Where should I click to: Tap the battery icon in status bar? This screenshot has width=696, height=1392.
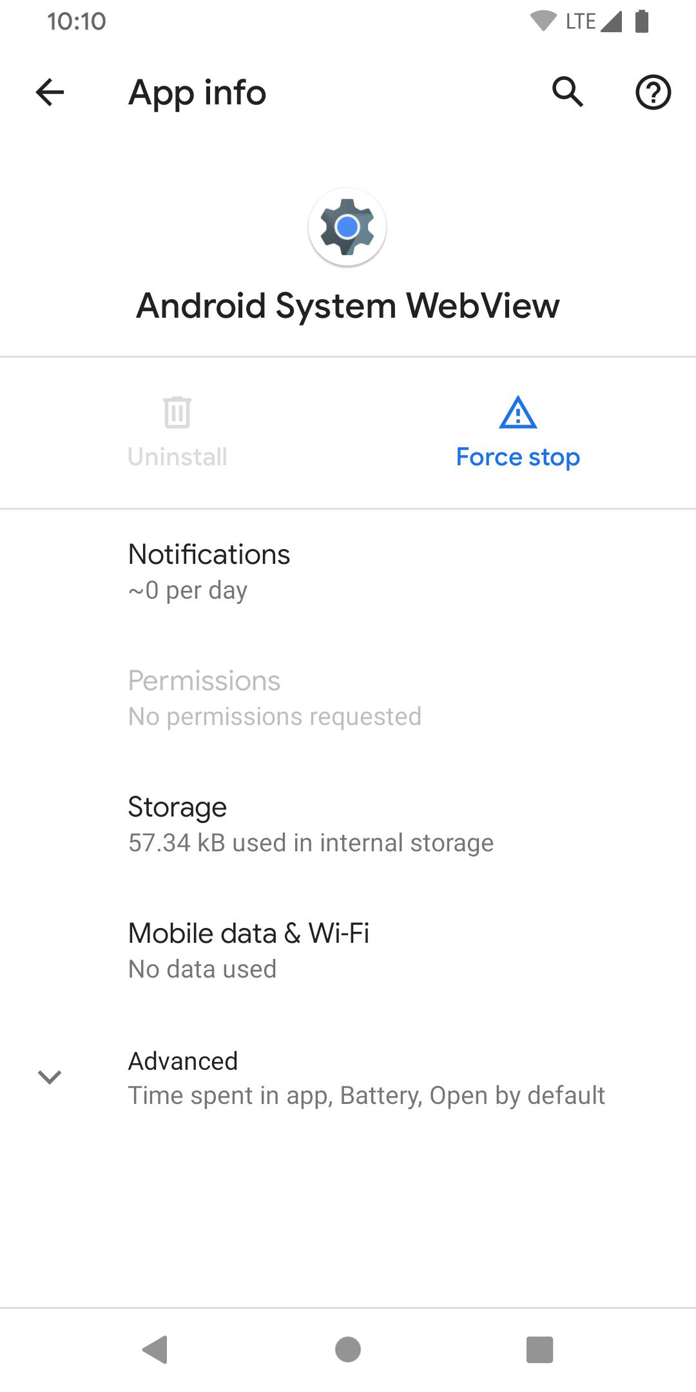(642, 21)
